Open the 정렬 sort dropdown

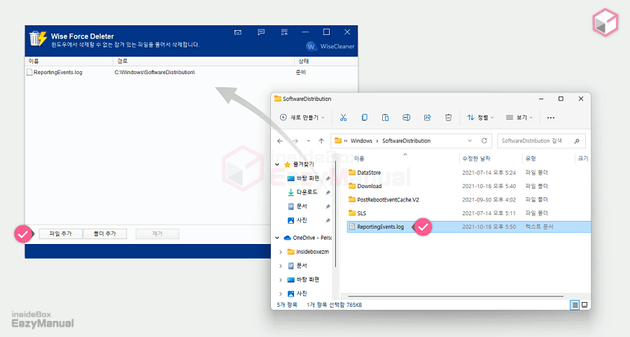click(480, 117)
